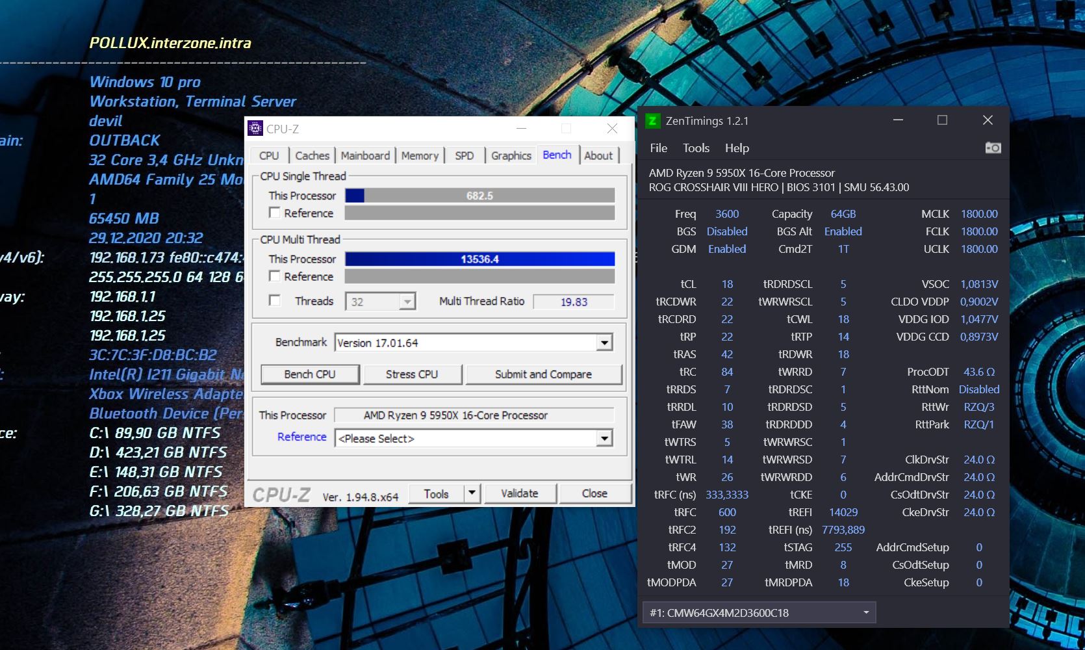Click the Freq value 3600
The height and width of the screenshot is (650, 1085).
[727, 214]
